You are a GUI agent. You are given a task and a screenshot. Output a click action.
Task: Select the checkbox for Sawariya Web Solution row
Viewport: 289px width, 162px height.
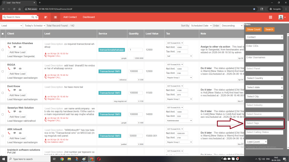(x=3, y=114)
